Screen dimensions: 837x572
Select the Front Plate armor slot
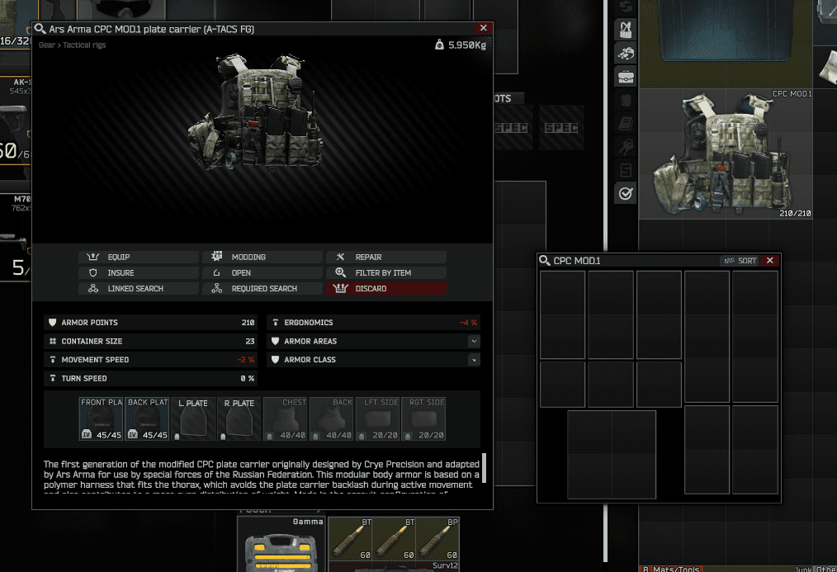pyautogui.click(x=102, y=418)
